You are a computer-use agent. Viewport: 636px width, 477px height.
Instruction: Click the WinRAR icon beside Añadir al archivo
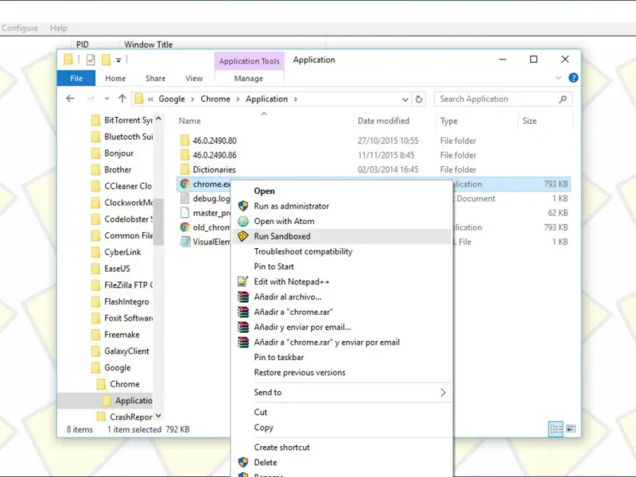(x=243, y=297)
